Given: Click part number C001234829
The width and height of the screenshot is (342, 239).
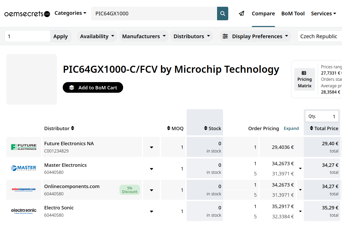Looking at the screenshot, I should [x=56, y=151].
